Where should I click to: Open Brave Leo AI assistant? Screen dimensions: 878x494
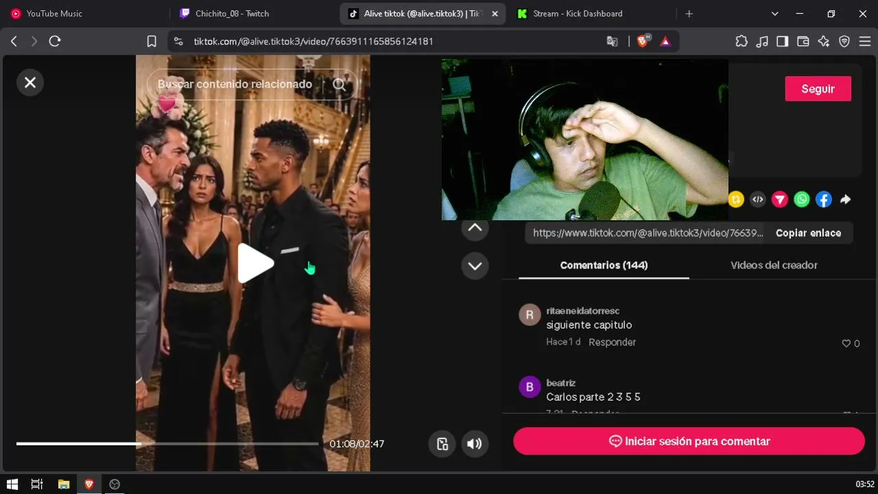click(x=824, y=41)
